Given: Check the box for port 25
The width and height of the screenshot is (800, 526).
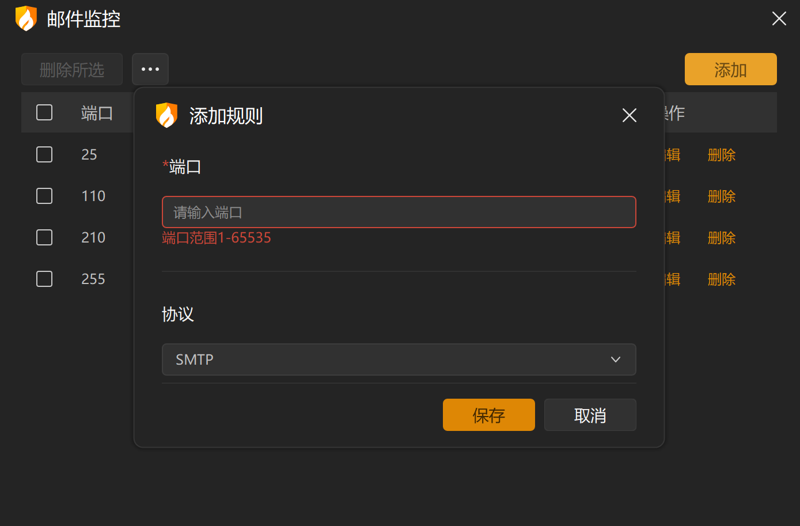Looking at the screenshot, I should [x=44, y=154].
